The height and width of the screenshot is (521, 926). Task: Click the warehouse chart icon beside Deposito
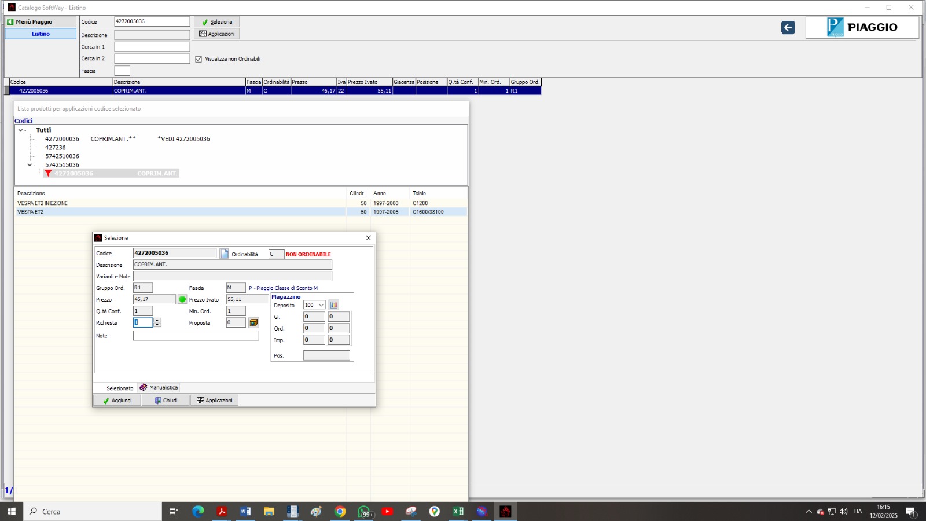(x=334, y=305)
